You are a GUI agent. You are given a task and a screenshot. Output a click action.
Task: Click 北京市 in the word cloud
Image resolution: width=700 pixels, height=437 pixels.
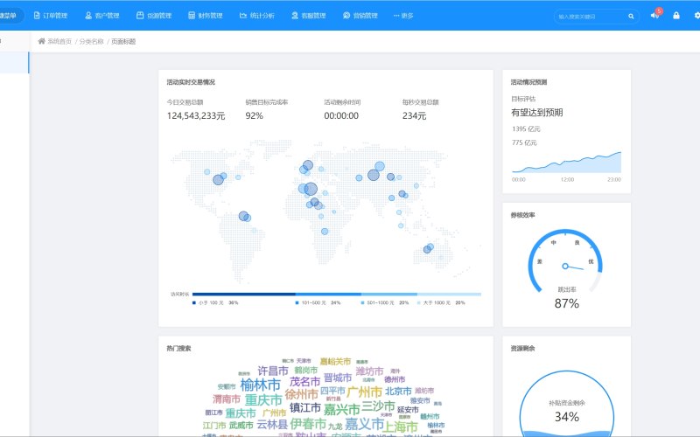(x=398, y=391)
